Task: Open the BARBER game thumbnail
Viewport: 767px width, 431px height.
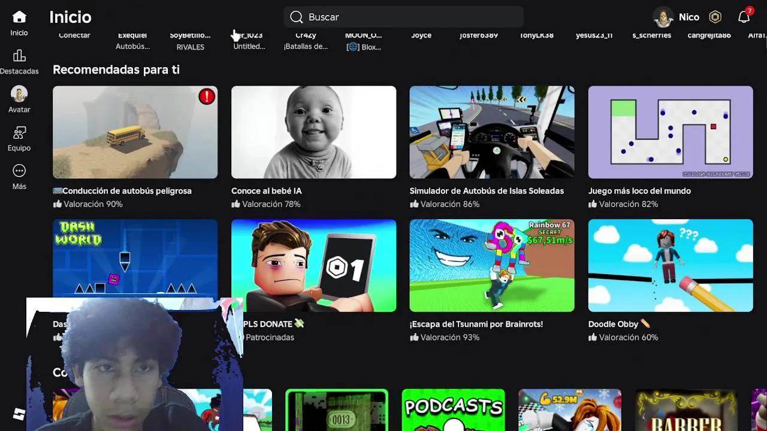Action: tap(686, 410)
